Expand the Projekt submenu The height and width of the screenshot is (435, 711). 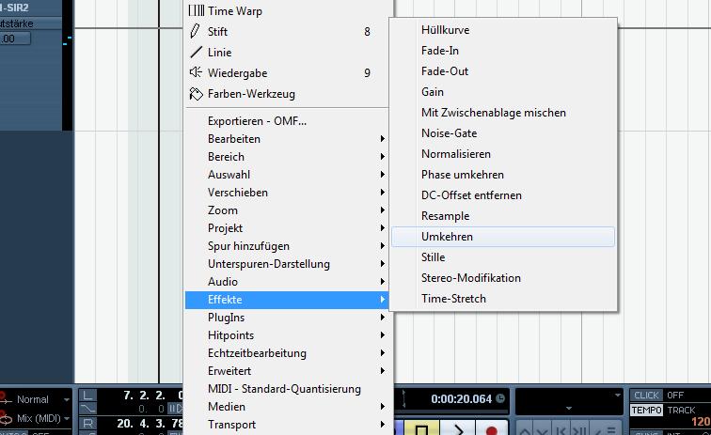point(289,228)
